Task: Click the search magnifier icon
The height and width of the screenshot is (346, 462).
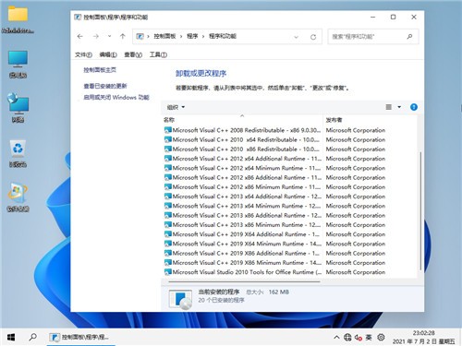Action: 409,37
